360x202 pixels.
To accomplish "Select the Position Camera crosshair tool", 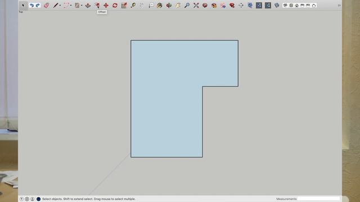I will pos(241,5).
